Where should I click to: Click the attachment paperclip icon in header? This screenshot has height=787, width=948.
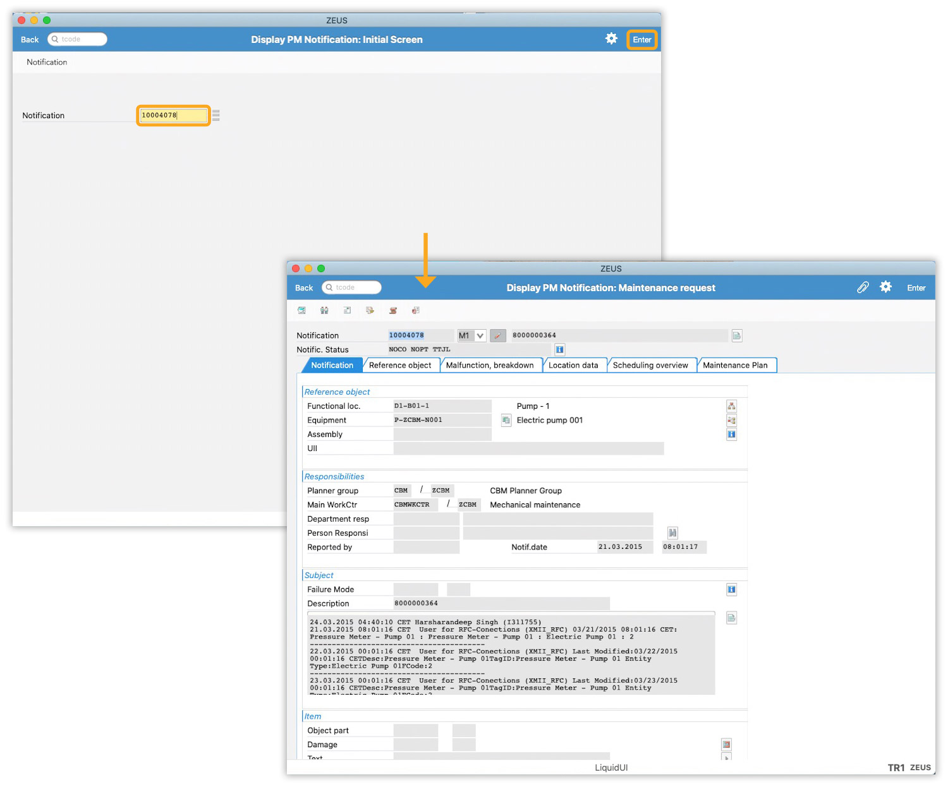(x=863, y=287)
